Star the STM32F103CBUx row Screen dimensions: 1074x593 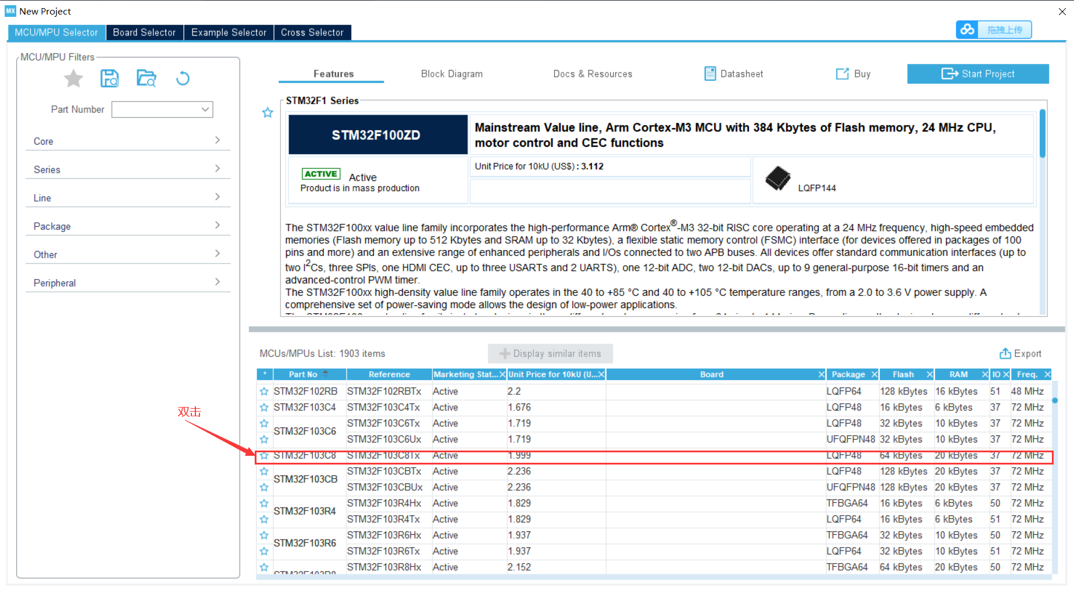click(264, 487)
